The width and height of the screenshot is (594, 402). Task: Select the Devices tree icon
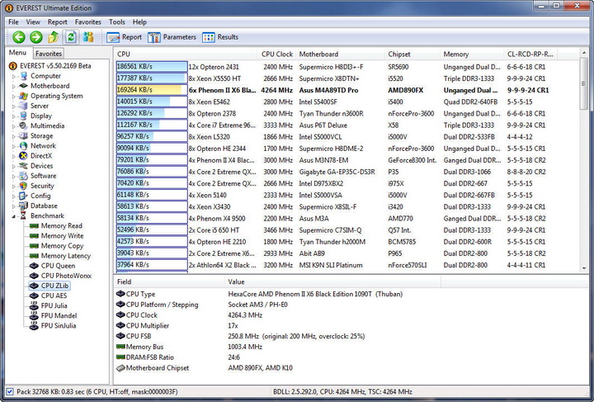coord(23,166)
